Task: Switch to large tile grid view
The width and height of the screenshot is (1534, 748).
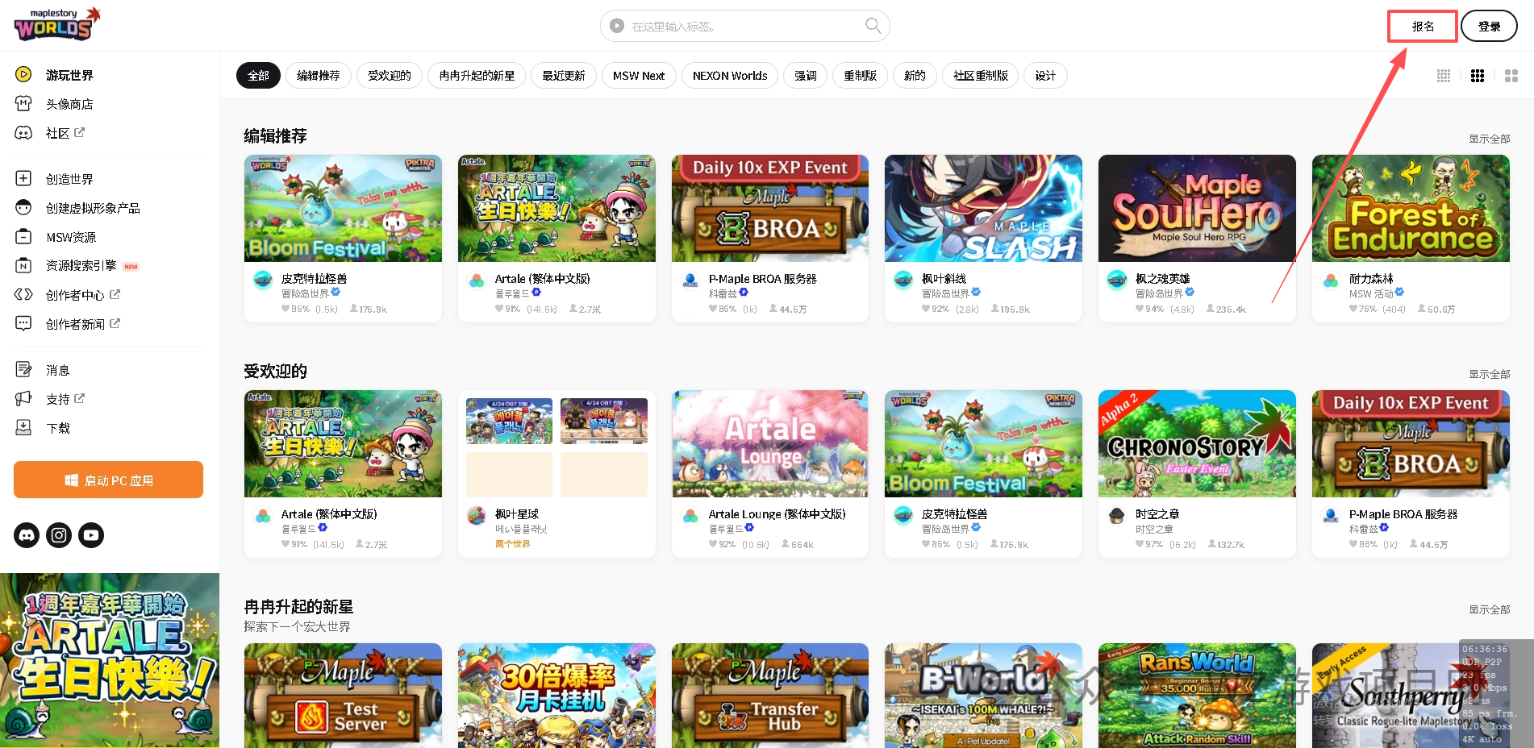Action: point(1511,76)
